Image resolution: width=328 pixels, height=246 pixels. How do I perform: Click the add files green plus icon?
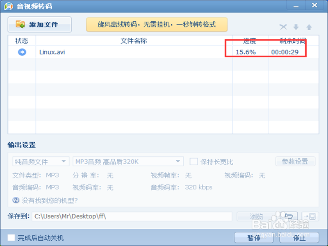tap(19, 25)
